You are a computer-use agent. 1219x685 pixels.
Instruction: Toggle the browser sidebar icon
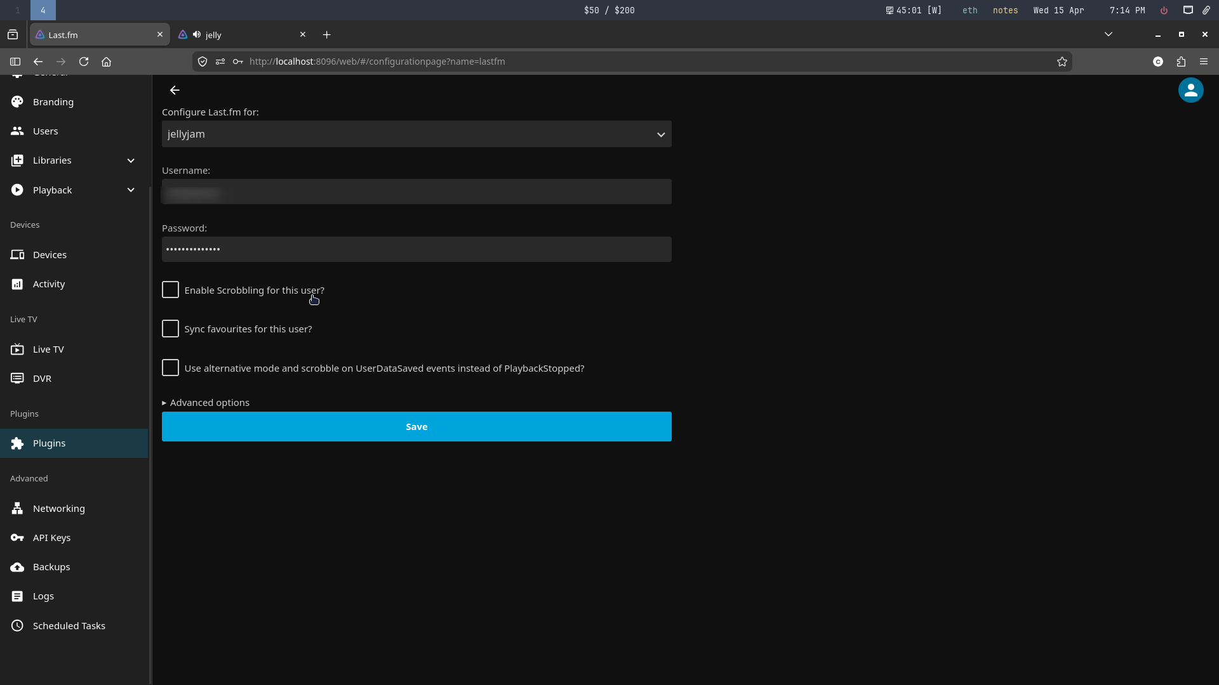pyautogui.click(x=15, y=62)
